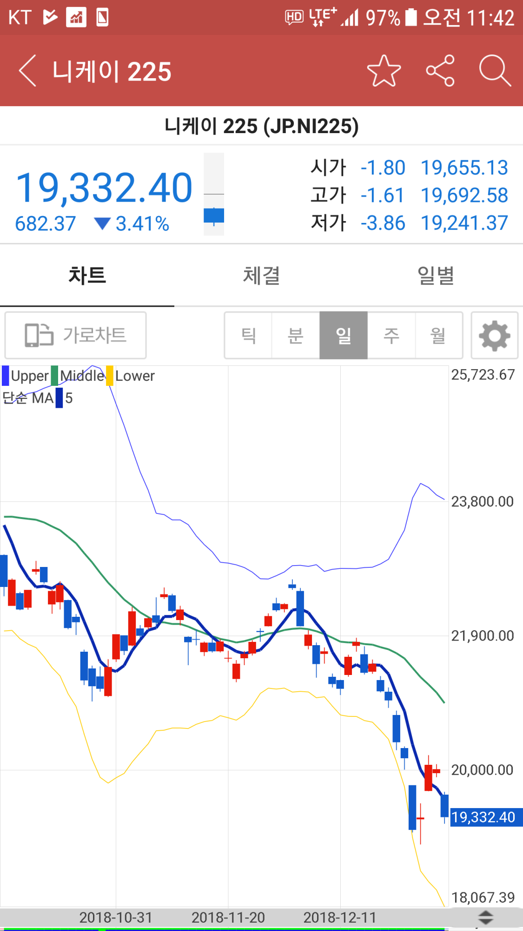Open the 일별 tab
This screenshot has height=931, width=523.
coord(436,275)
